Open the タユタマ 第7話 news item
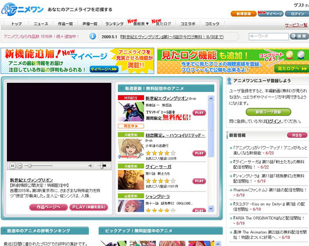The height and width of the screenshot is (246, 309). pyautogui.click(x=269, y=206)
